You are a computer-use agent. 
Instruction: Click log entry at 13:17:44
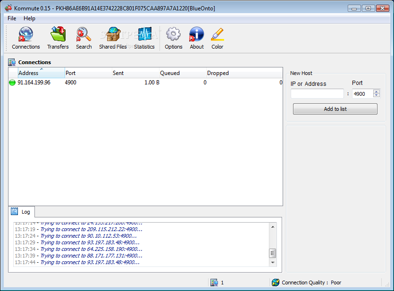pos(77,262)
